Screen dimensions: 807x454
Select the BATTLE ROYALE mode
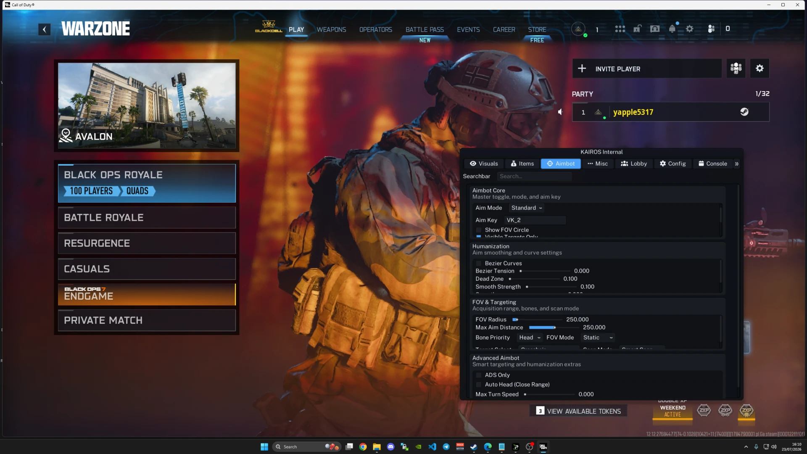[147, 218]
